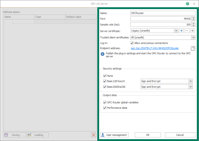Remove server certificate with minus icon

click(187, 31)
